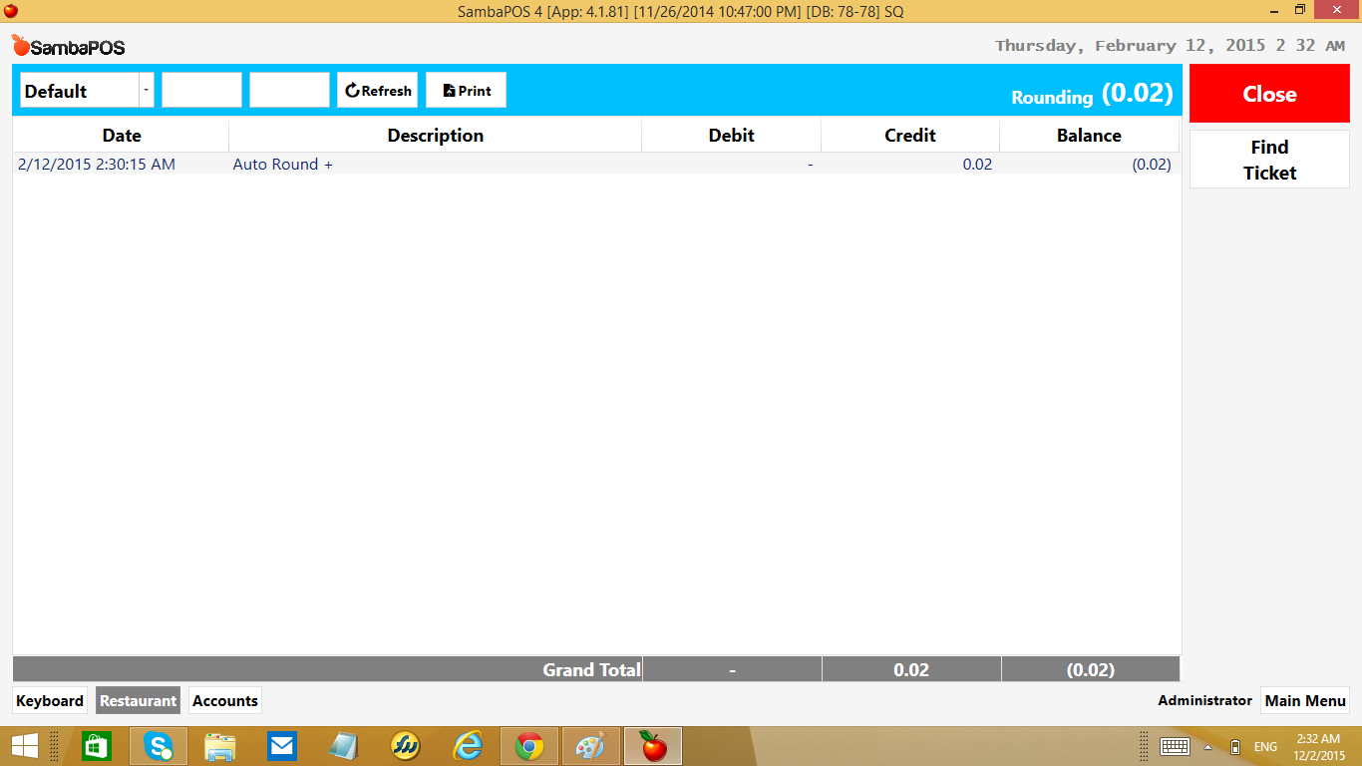1362x766 pixels.
Task: Click the first empty date filter field
Action: [x=201, y=91]
